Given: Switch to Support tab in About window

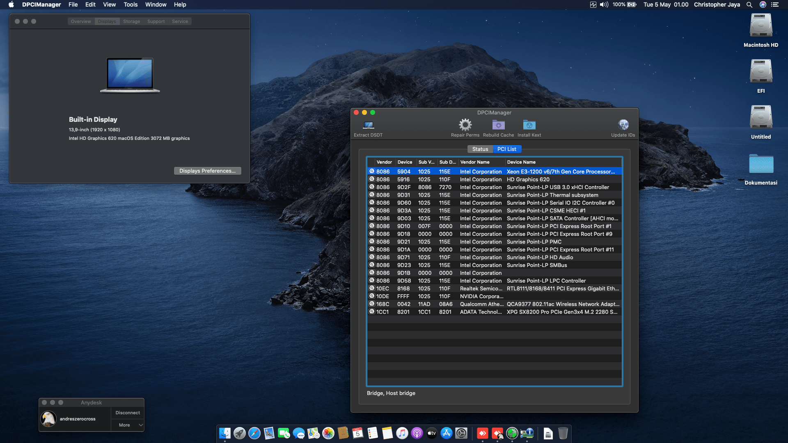Looking at the screenshot, I should coord(156,21).
